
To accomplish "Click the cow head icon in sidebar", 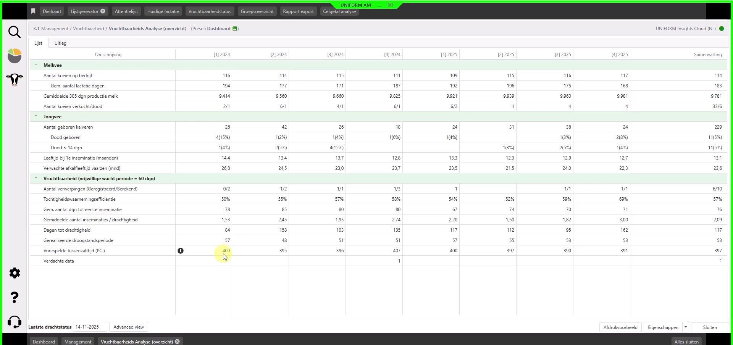I will pos(15,80).
